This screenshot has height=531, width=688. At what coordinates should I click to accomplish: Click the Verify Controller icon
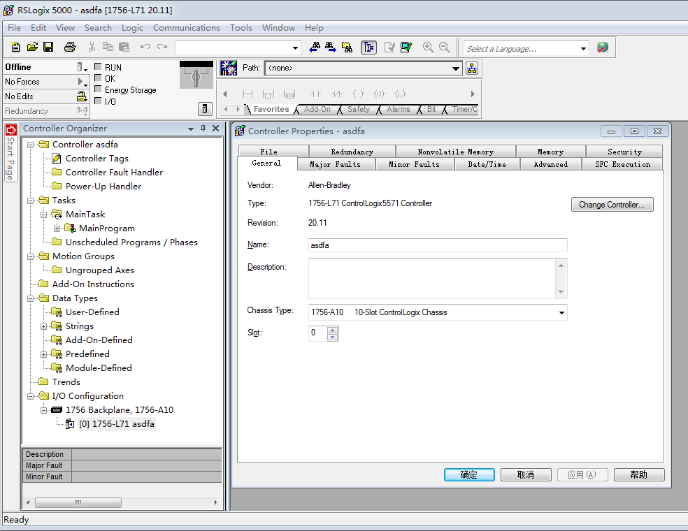point(406,48)
